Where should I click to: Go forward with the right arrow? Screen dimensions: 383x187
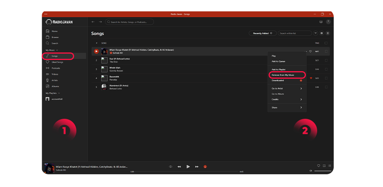(x=100, y=22)
